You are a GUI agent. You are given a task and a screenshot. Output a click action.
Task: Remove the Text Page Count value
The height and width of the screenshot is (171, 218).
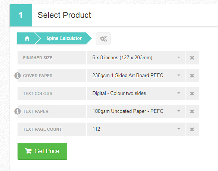coord(192,129)
